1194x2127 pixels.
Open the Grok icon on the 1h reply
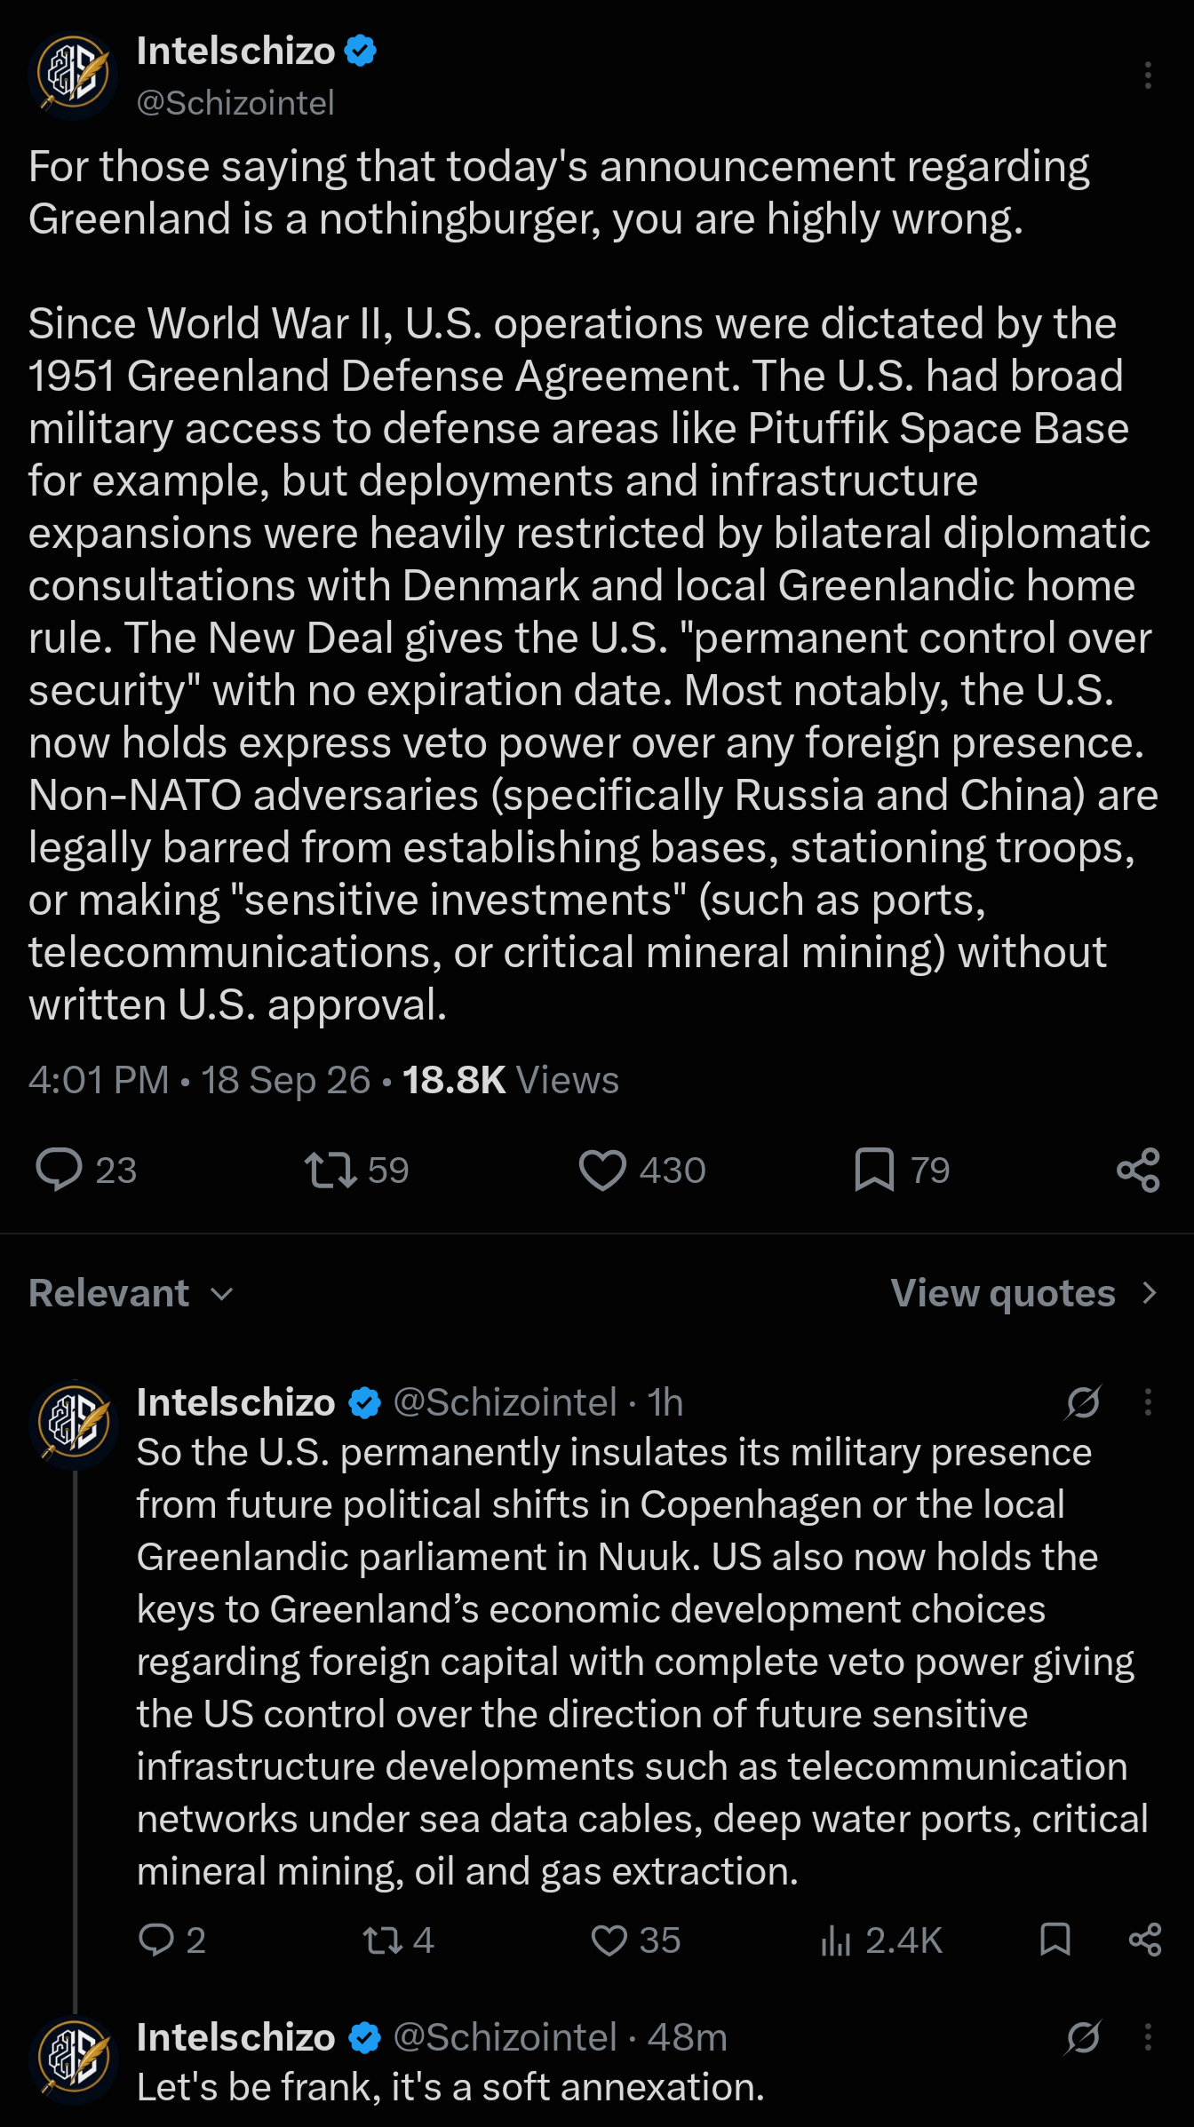point(1083,1402)
